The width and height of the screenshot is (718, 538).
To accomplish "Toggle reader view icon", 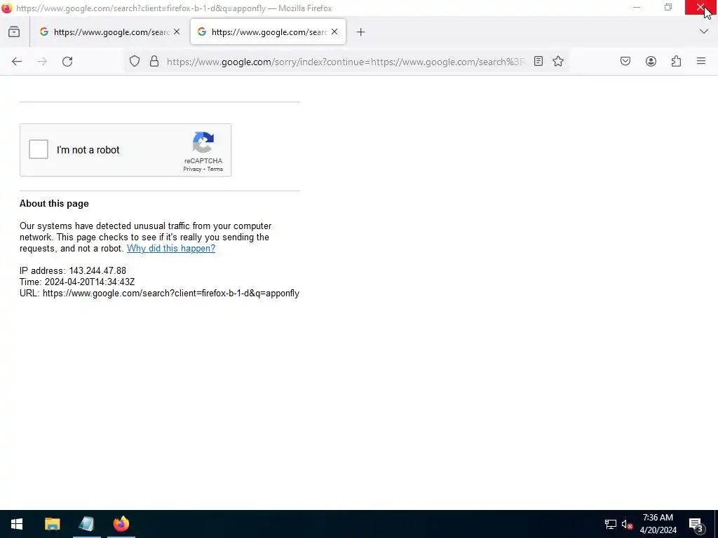I will (538, 62).
